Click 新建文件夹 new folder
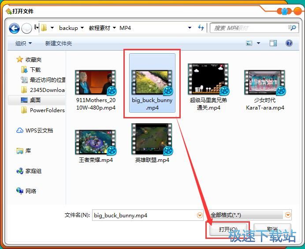305x249 pixels. tap(58, 43)
